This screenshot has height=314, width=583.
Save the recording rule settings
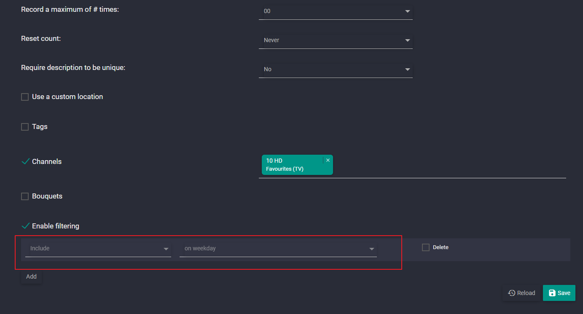click(x=559, y=293)
